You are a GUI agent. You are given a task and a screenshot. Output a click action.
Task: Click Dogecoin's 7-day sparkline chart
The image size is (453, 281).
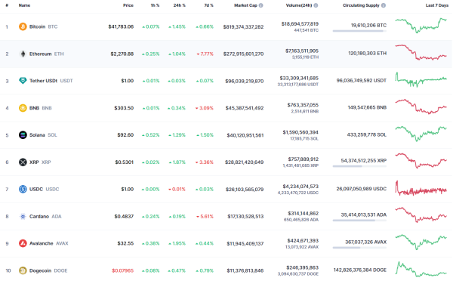pos(421,269)
